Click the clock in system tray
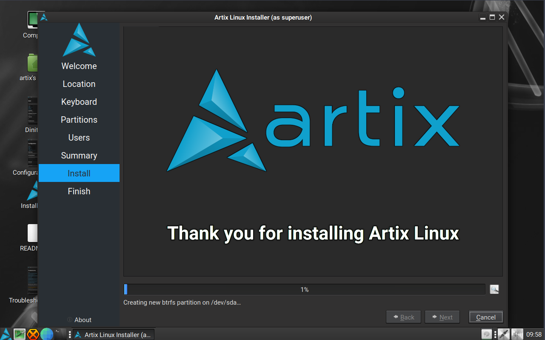 tap(534, 334)
